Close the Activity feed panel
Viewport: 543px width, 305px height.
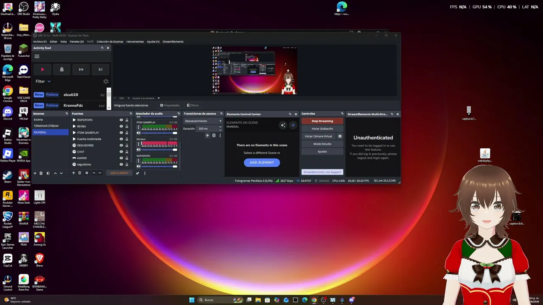pos(108,48)
